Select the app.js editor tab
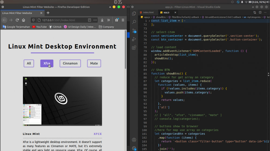 tap(166, 13)
